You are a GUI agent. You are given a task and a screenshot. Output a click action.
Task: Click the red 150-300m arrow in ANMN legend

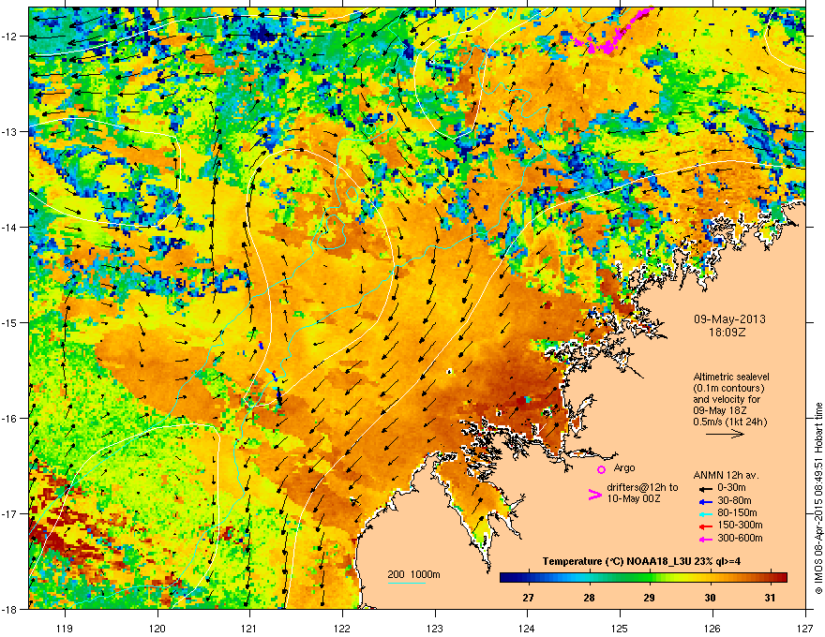coord(705,526)
